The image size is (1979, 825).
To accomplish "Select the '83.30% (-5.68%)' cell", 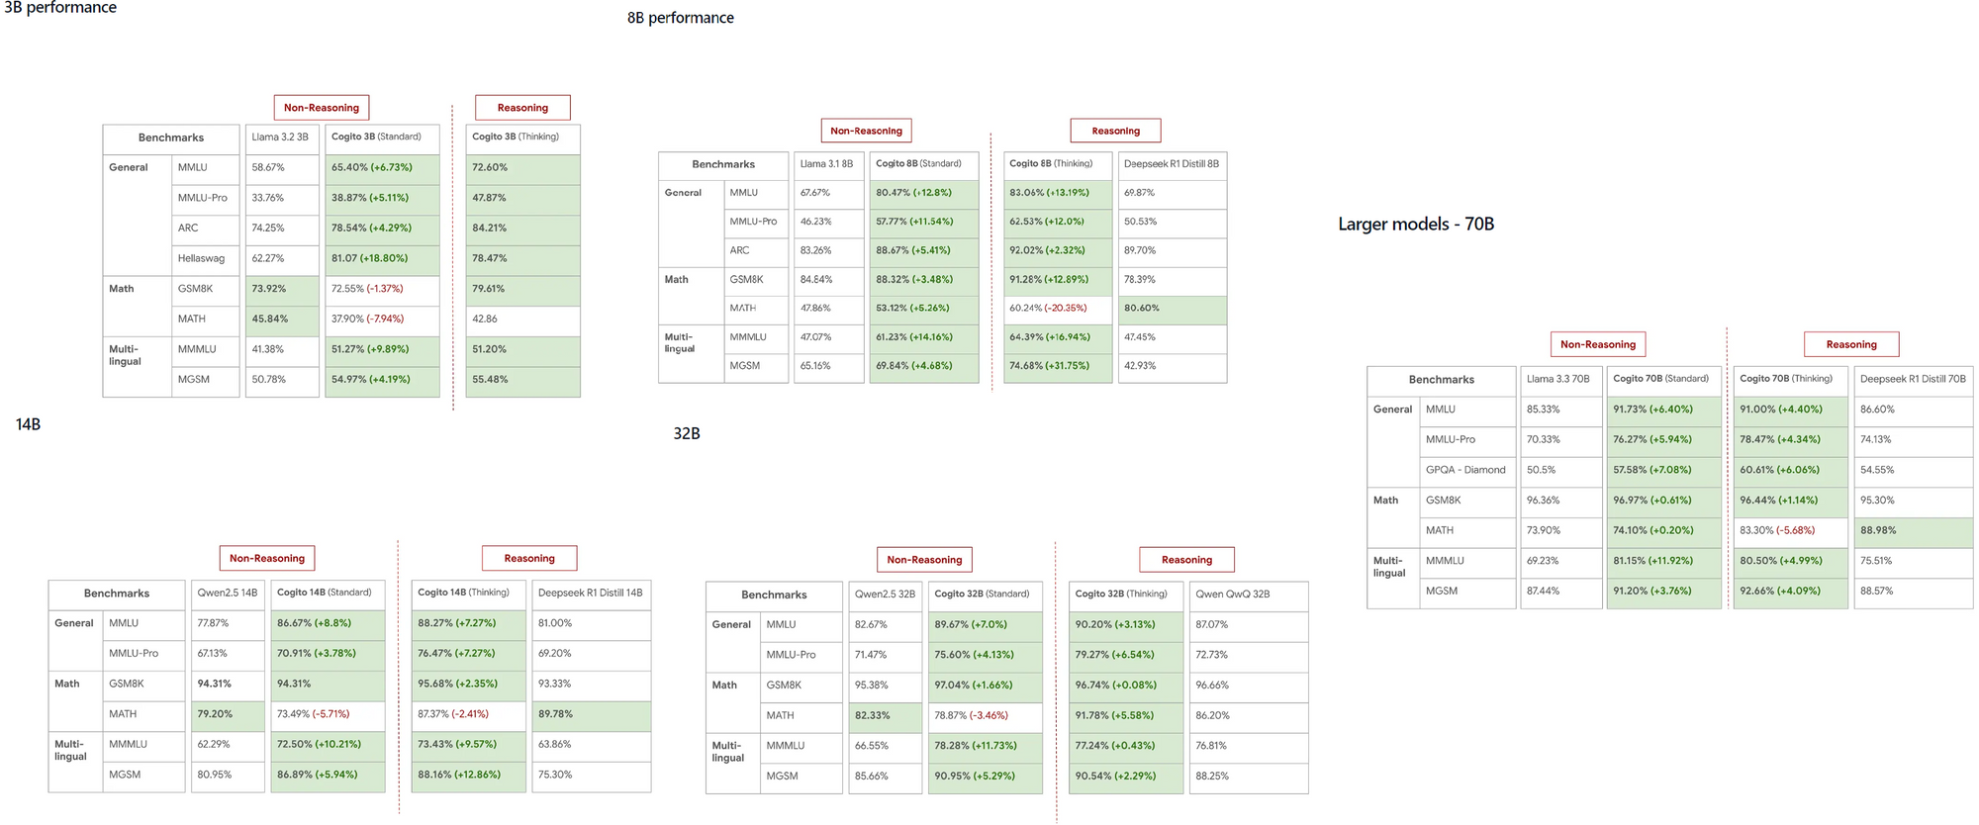I will 1791,531.
